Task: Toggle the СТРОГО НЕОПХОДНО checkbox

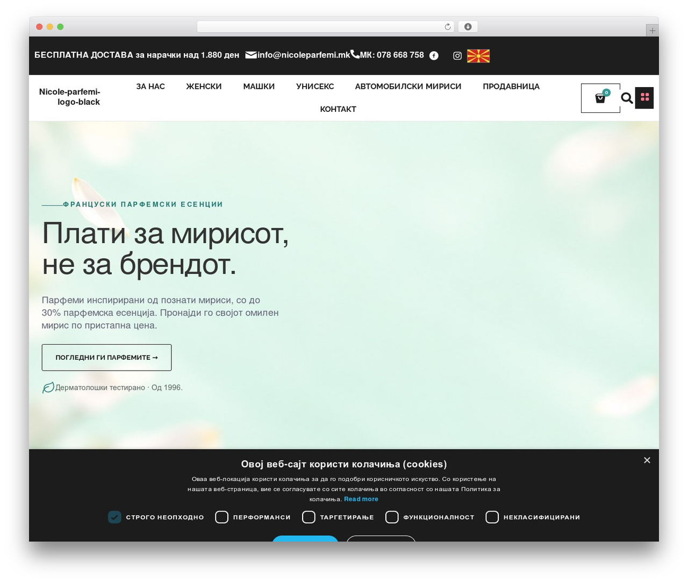Action: pyautogui.click(x=114, y=517)
